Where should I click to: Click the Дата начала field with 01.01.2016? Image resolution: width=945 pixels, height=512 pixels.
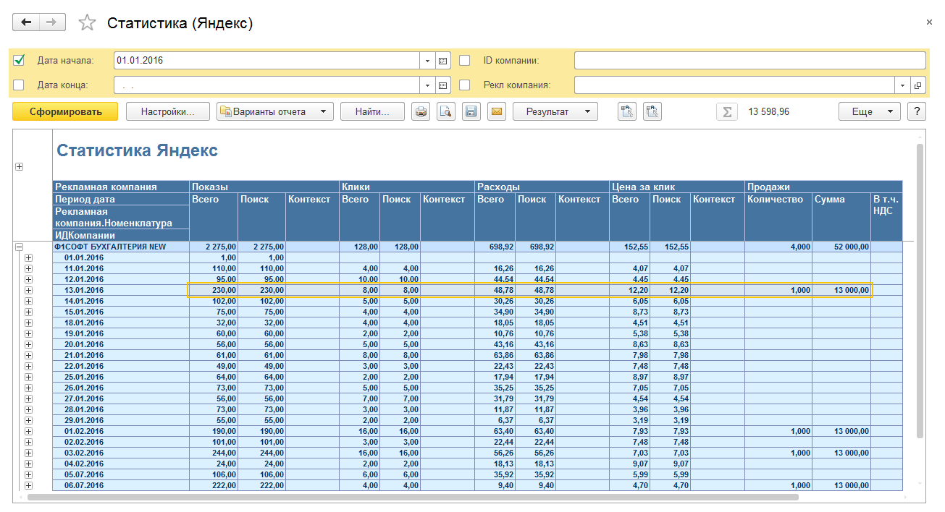pos(267,61)
